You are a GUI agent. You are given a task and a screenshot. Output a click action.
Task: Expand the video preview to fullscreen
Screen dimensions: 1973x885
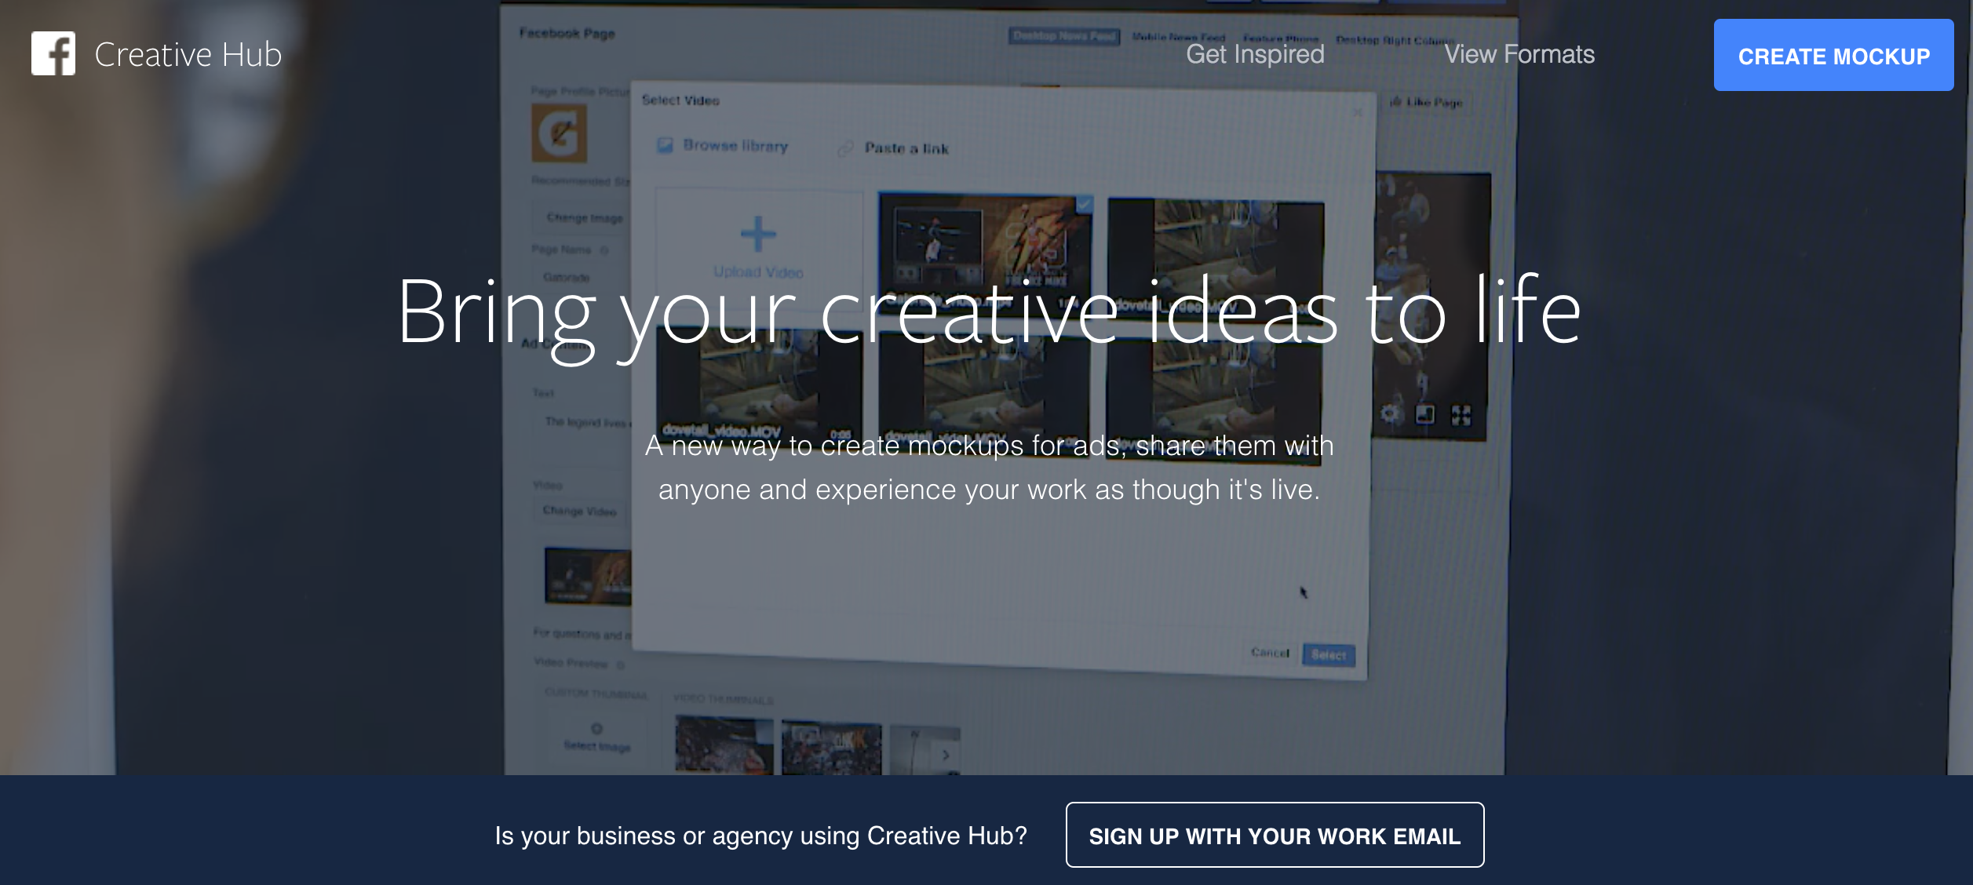(1461, 414)
